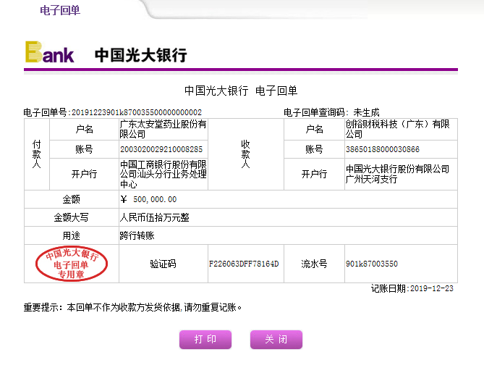Click the 记账日期 2019-12-23 text

click(412, 288)
